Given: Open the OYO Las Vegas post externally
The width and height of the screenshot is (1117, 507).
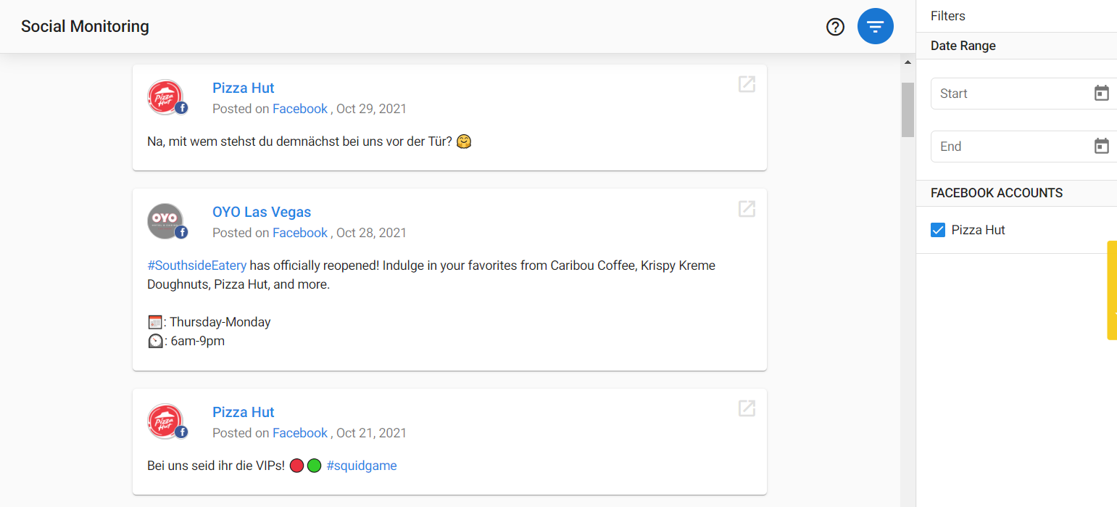Looking at the screenshot, I should (x=747, y=209).
